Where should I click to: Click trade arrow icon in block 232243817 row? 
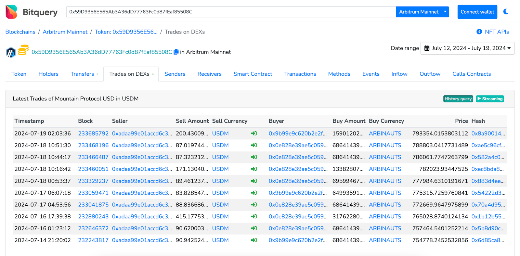(254, 240)
